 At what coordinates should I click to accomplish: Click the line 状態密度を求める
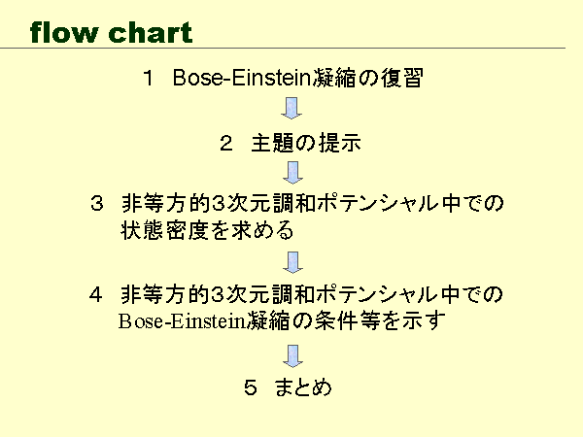click(206, 231)
